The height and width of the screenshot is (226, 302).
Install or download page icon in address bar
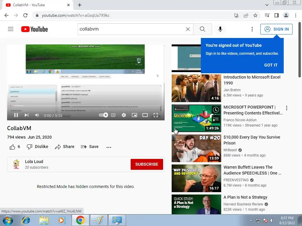click(237, 15)
